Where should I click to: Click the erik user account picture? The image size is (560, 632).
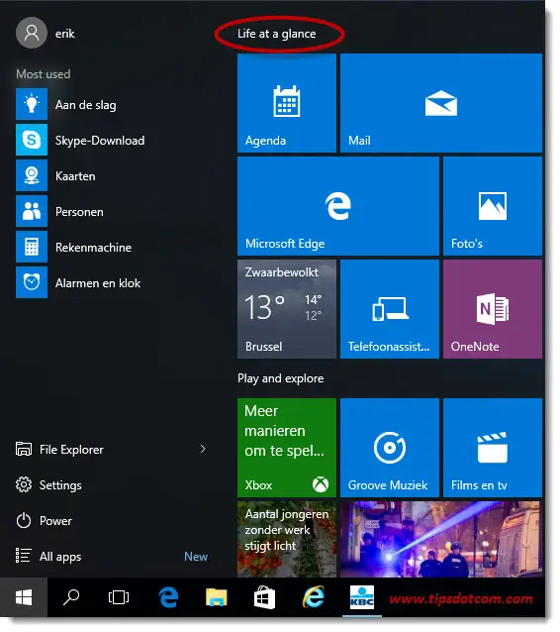32,33
